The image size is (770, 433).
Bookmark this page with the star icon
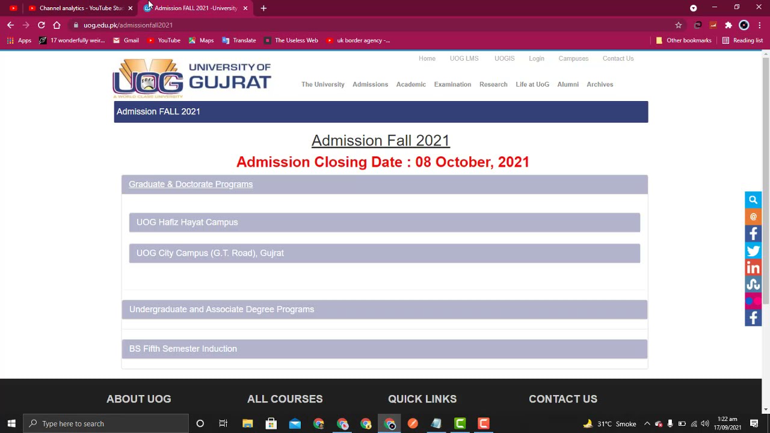click(679, 25)
